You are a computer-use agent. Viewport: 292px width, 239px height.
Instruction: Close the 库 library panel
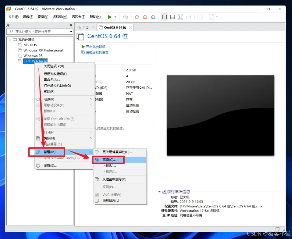[x=71, y=25]
